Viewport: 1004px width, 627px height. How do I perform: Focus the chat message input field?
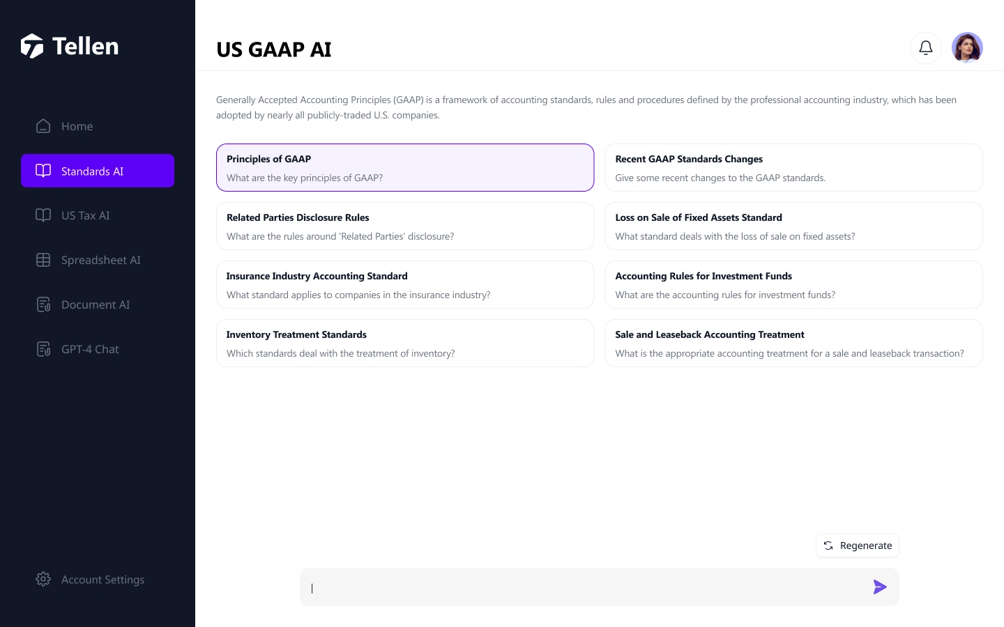click(586, 587)
